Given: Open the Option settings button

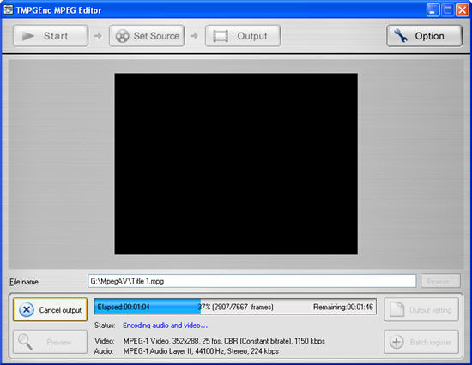Looking at the screenshot, I should tap(424, 36).
